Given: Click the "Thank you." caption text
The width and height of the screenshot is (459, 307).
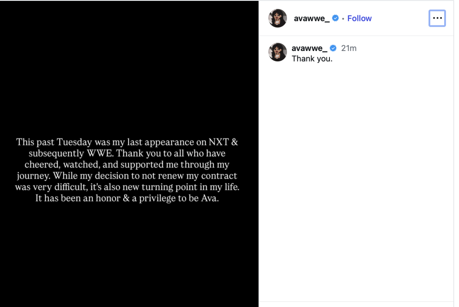Looking at the screenshot, I should click(x=312, y=59).
